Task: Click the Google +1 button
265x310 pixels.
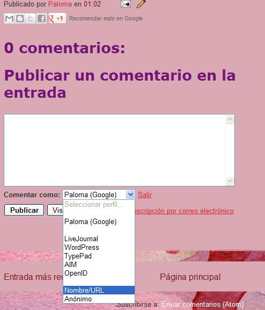Action: [57, 19]
